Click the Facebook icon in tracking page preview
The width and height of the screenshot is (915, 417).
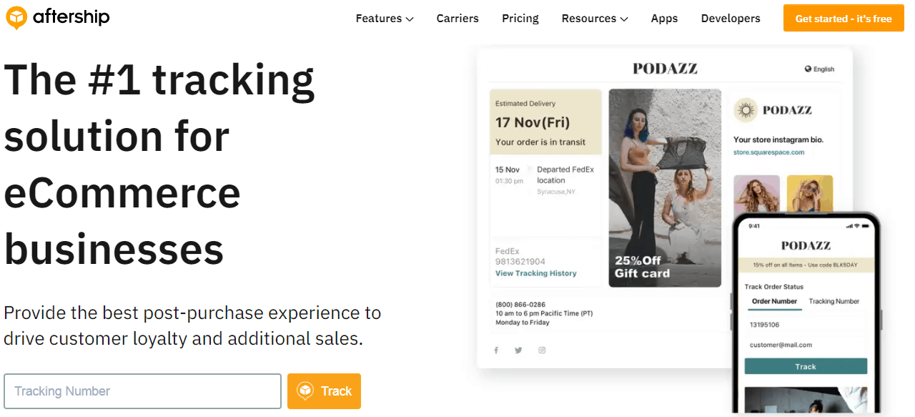tap(496, 350)
